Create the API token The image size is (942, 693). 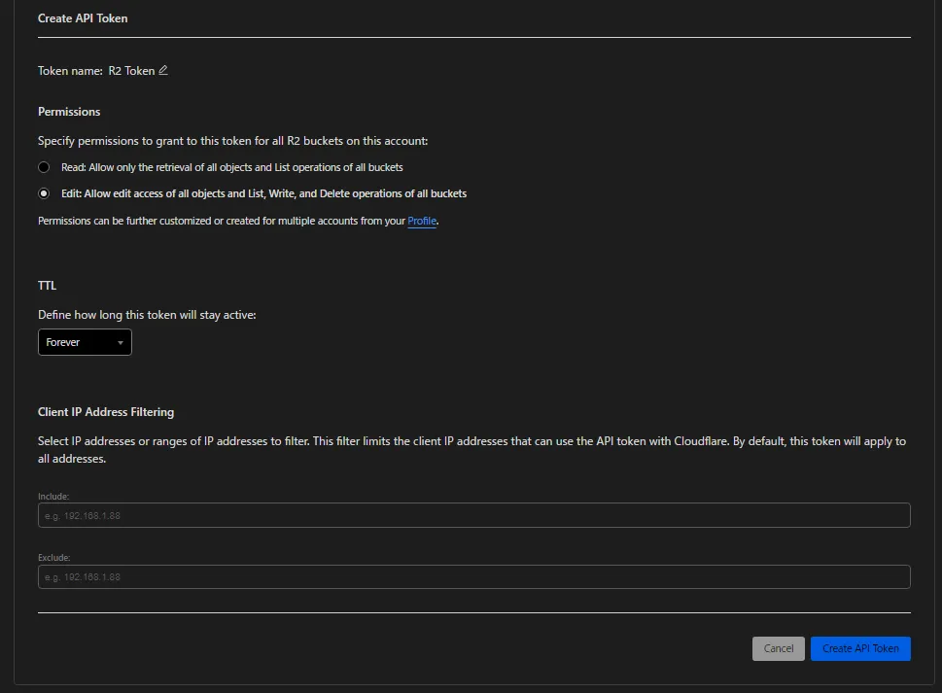click(860, 648)
